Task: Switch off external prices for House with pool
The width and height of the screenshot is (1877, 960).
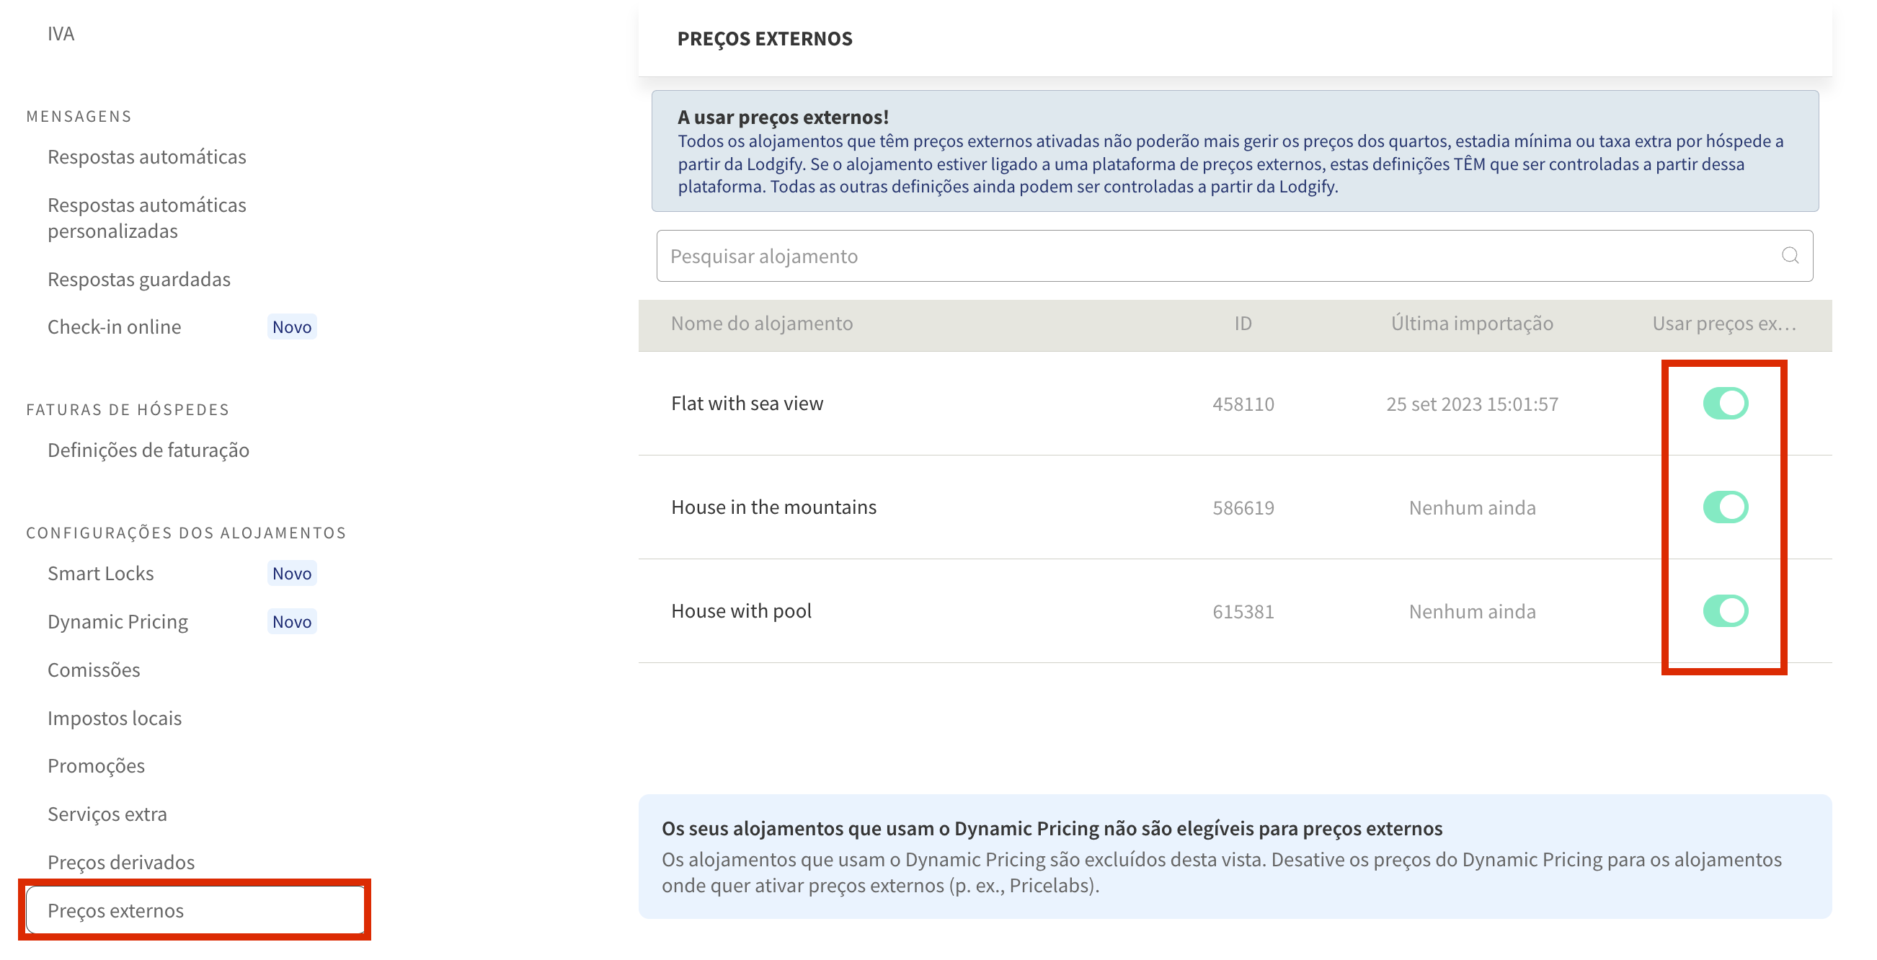Action: click(1725, 610)
